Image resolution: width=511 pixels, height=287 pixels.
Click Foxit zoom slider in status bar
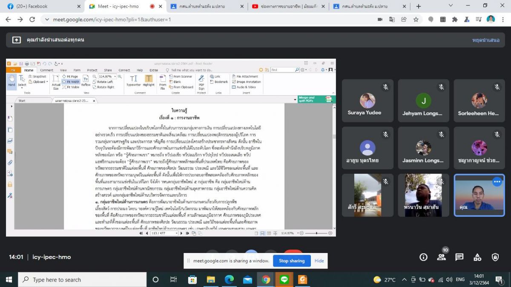coord(316,233)
